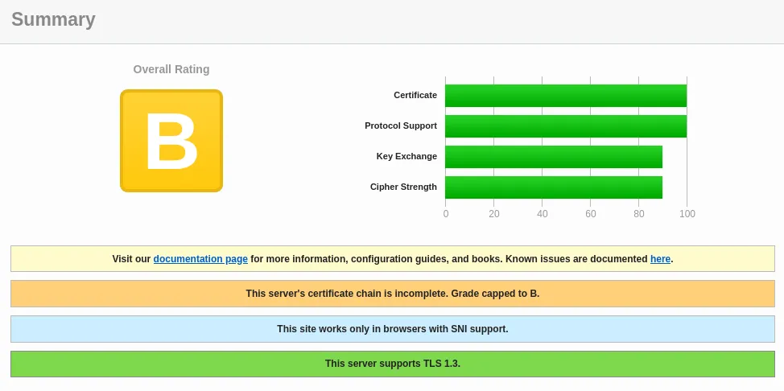
Task: Click the Key Exchange chart label
Action: pyautogui.click(x=406, y=156)
